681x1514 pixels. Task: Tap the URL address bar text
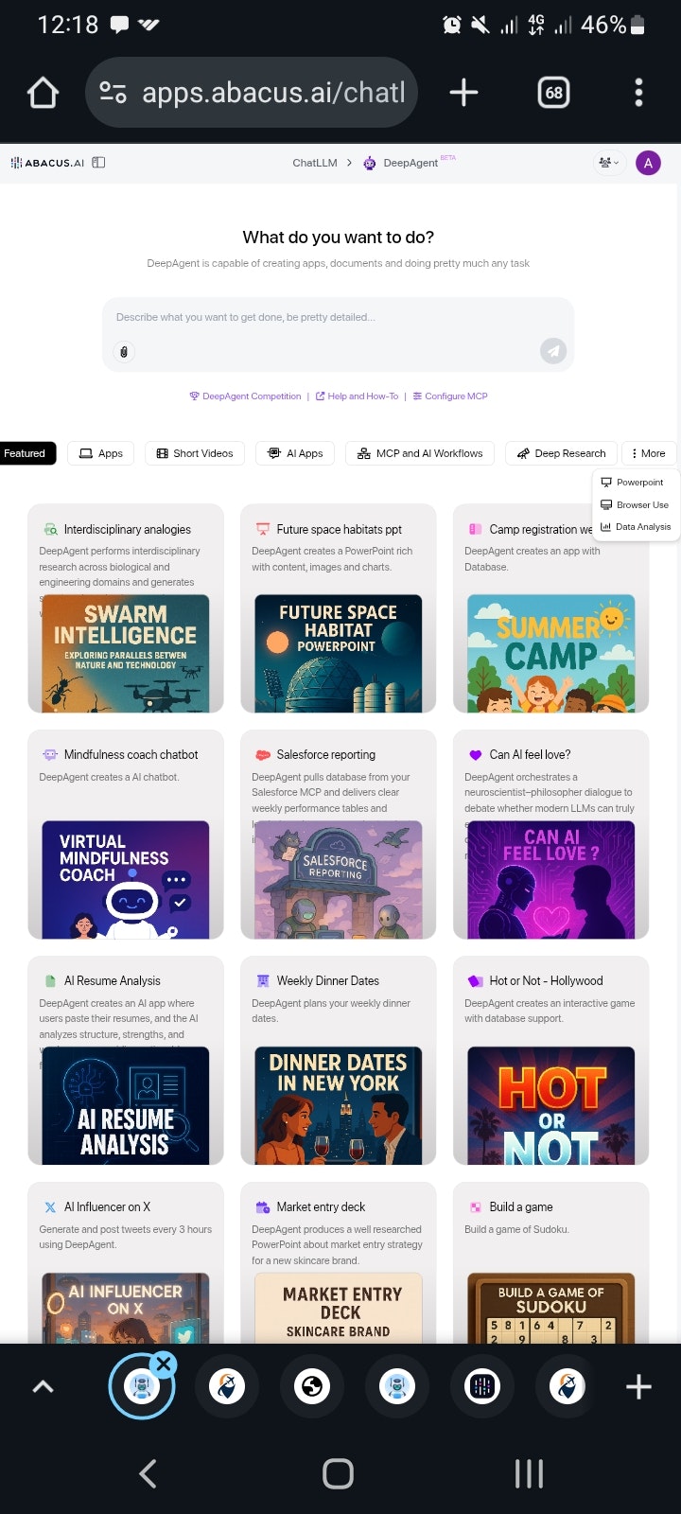coord(273,93)
